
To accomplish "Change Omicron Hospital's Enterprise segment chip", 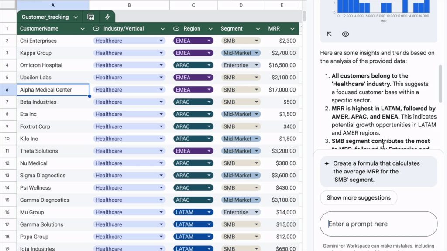I will (x=241, y=65).
